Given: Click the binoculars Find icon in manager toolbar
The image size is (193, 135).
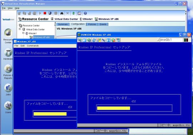Looking at the screenshot, I should [62, 13].
